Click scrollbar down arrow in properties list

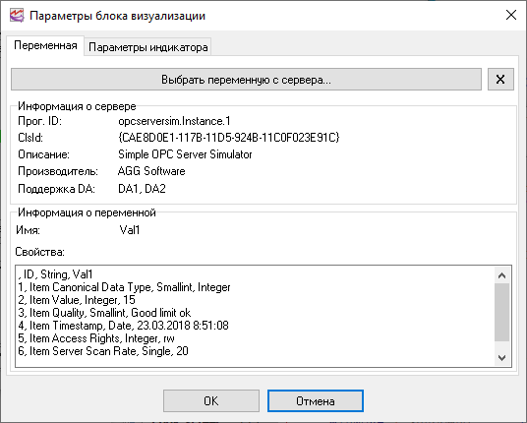click(501, 358)
